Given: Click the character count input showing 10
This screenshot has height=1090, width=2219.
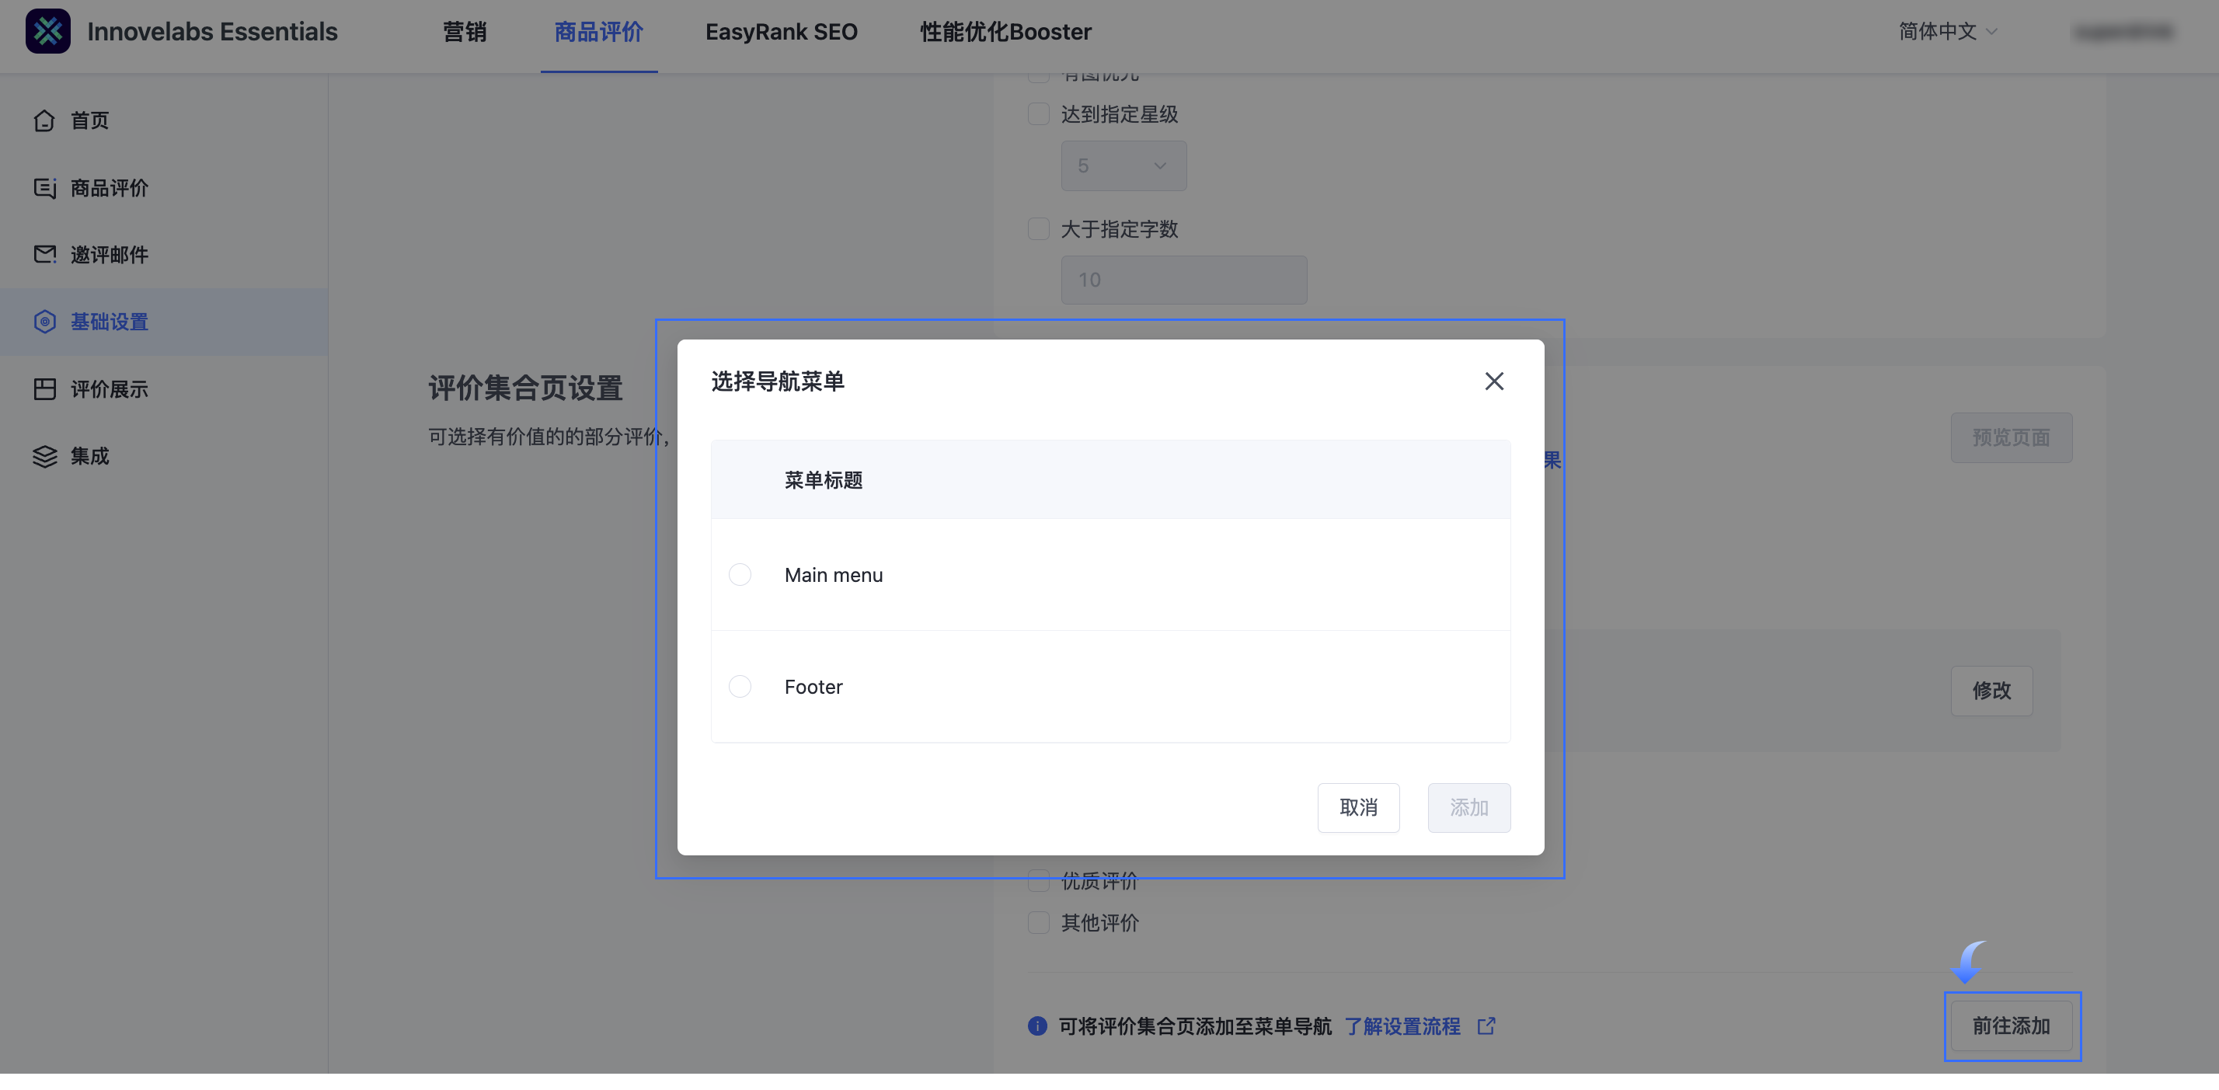Looking at the screenshot, I should point(1183,279).
